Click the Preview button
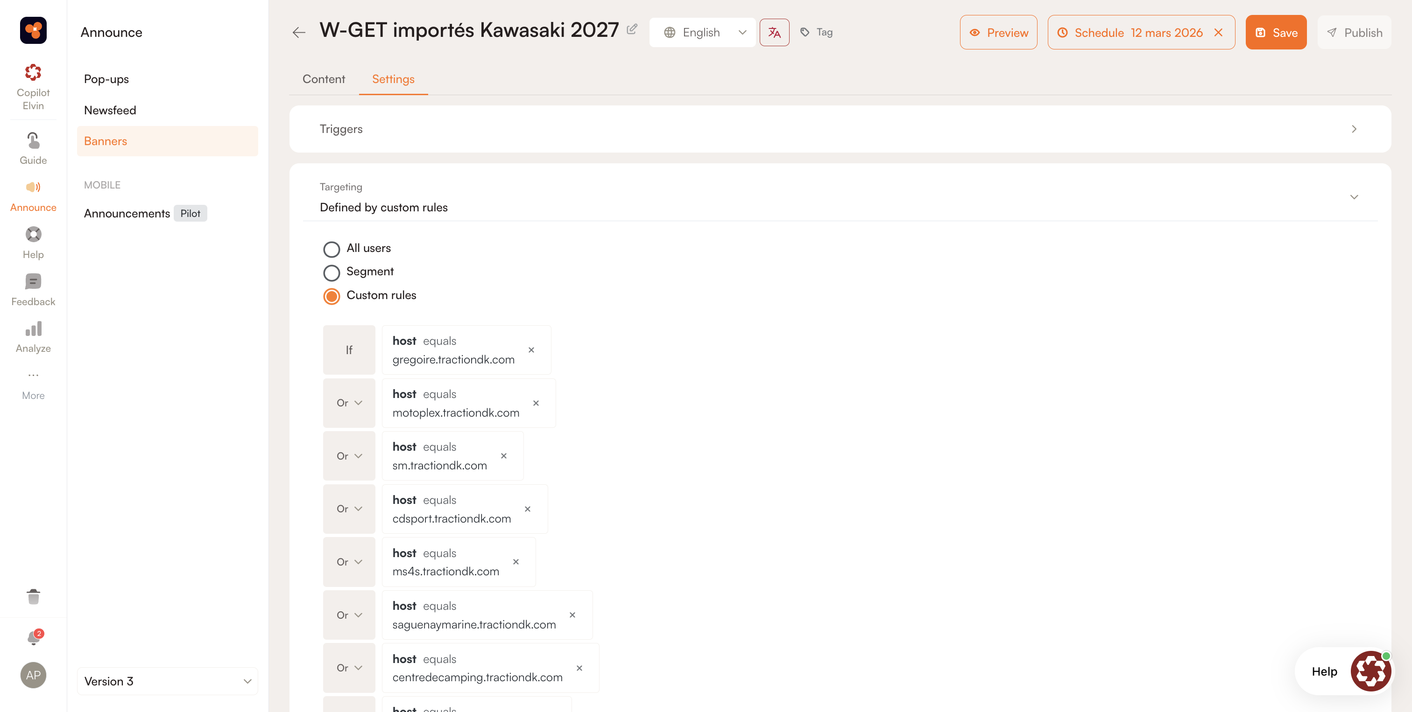Screen dimensions: 1412x712 click(998, 32)
